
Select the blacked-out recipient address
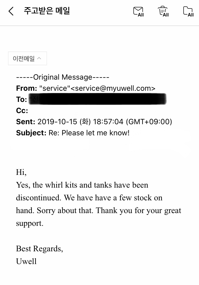[x=98, y=99]
